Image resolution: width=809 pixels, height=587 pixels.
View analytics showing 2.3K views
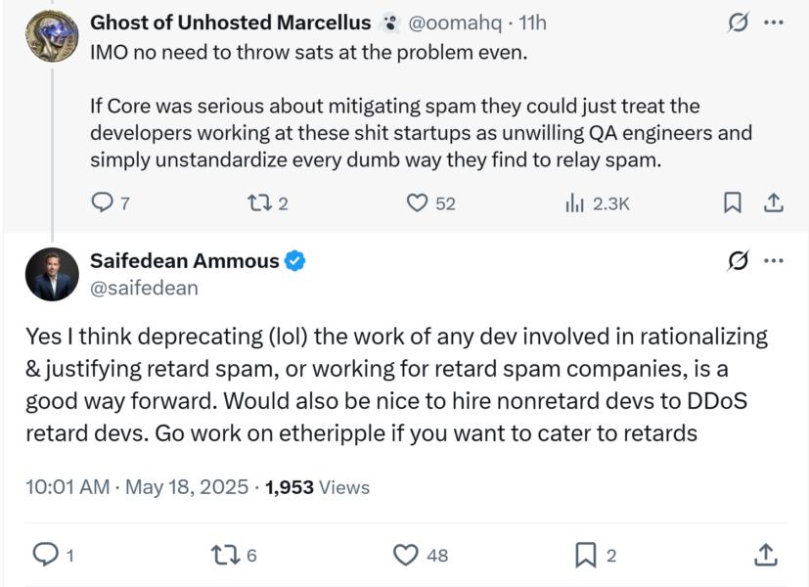click(x=573, y=203)
